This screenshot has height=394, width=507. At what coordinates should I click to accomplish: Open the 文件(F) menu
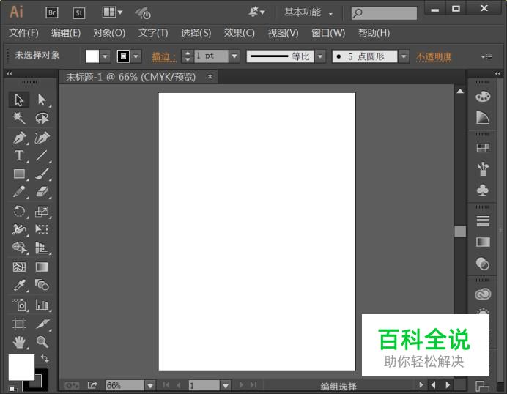click(x=23, y=33)
